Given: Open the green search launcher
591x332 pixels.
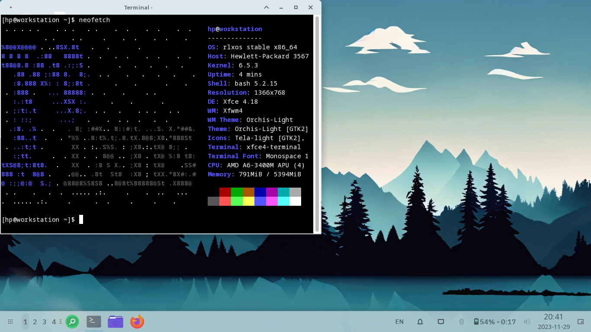Looking at the screenshot, I should point(72,322).
